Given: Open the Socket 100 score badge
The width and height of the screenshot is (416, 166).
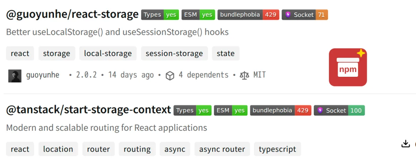Looking at the screenshot, I should (339, 111).
